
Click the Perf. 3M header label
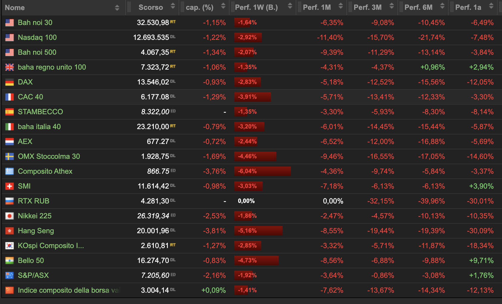click(368, 7)
